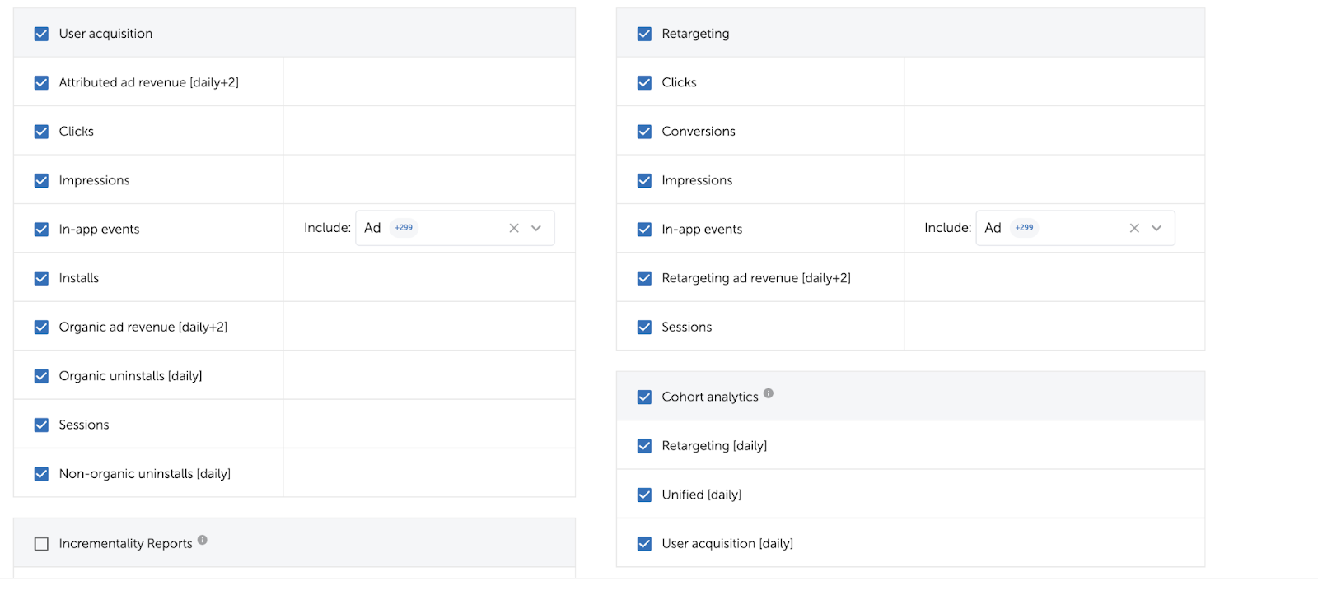Deselect Unified [daily] cohort option
This screenshot has width=1318, height=590.
644,495
